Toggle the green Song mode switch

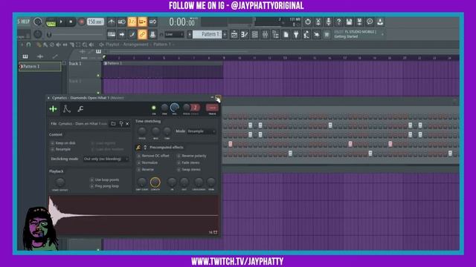pyautogui.click(x=51, y=22)
